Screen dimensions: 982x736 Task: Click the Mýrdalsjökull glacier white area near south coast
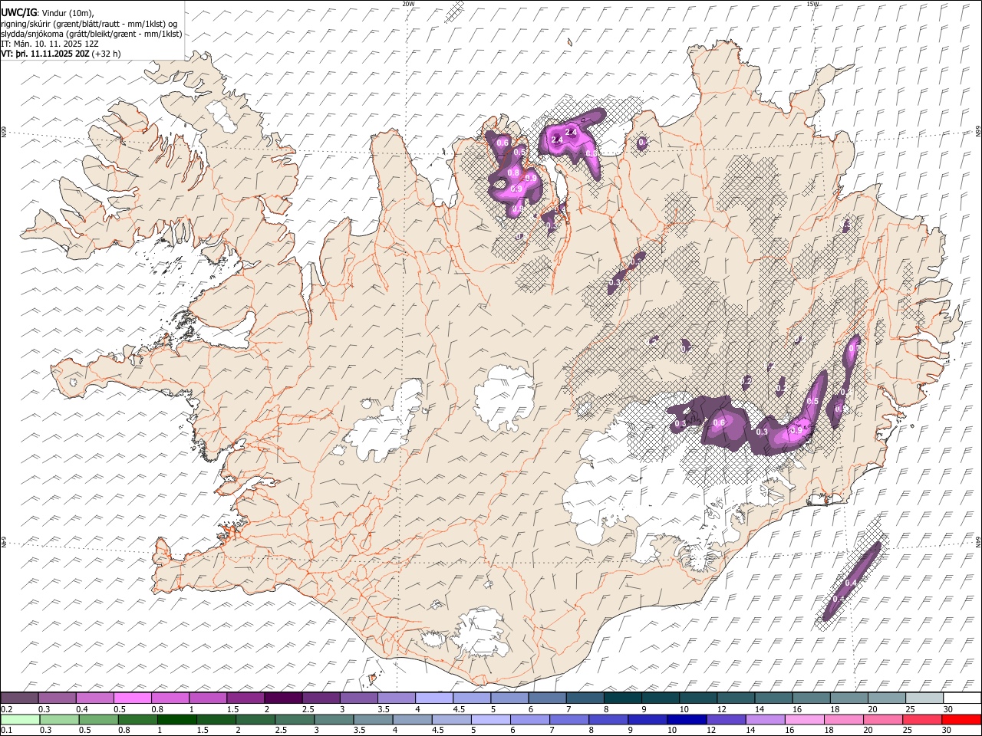click(479, 632)
